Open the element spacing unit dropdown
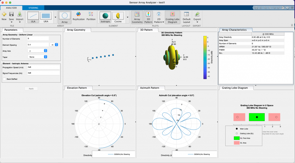This screenshot has height=163, width=295. 54,45
